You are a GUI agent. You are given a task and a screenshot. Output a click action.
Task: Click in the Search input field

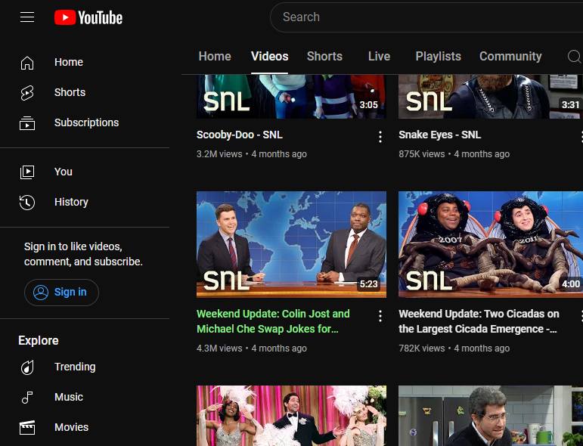pos(423,17)
